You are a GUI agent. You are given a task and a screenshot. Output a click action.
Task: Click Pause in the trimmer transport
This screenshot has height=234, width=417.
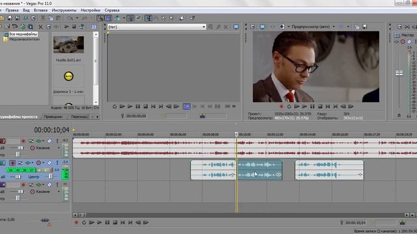(x=137, y=107)
